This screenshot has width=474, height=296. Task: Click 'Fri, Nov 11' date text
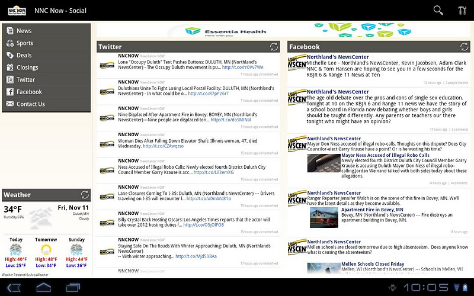[73, 208]
